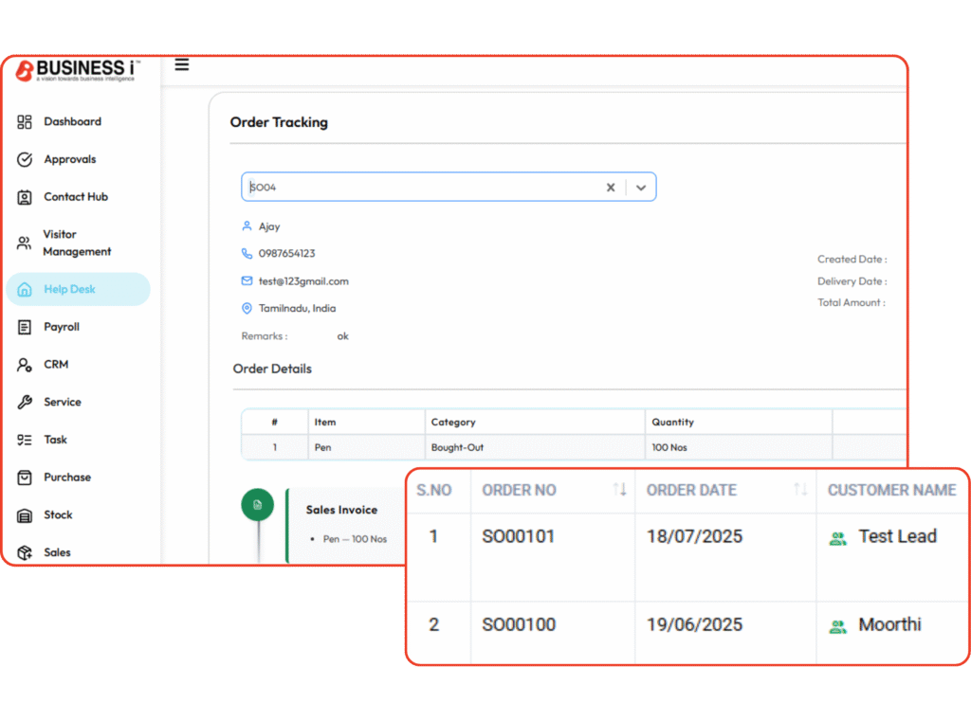Open the Task list icon
This screenshot has width=971, height=721.
(25, 440)
